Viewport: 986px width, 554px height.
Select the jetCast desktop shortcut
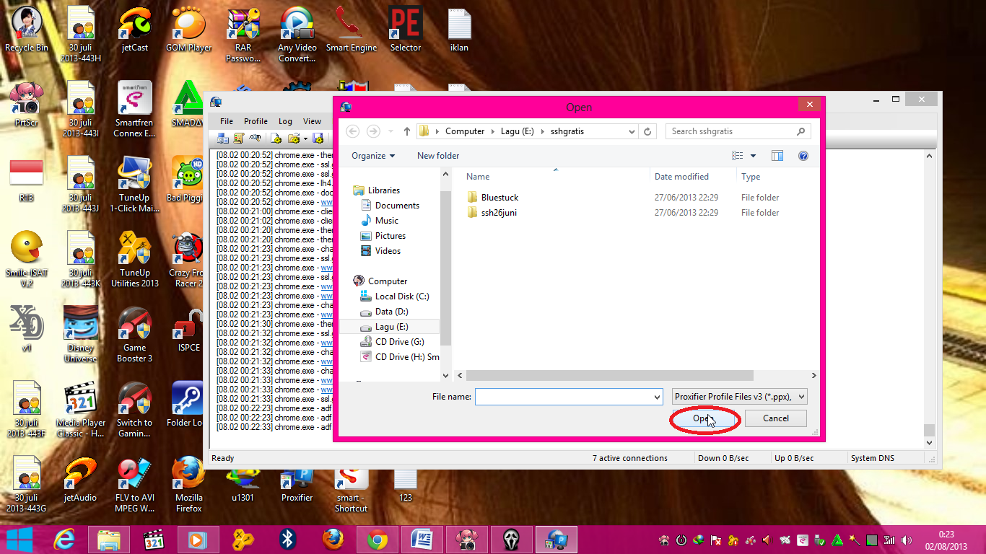[x=135, y=29]
